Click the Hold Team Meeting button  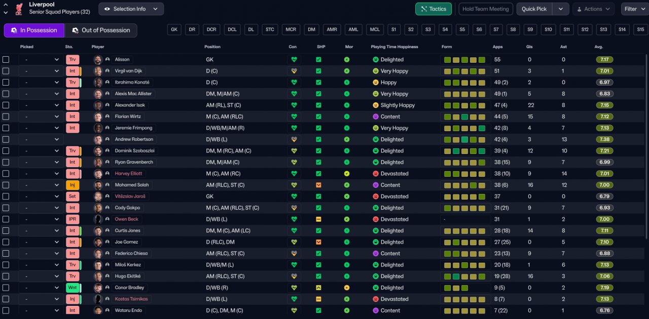click(x=486, y=9)
